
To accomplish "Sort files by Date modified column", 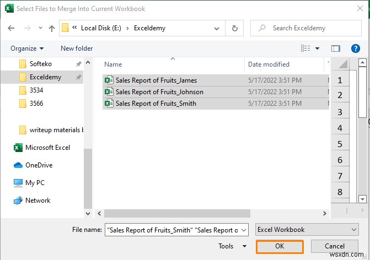I will [269, 64].
